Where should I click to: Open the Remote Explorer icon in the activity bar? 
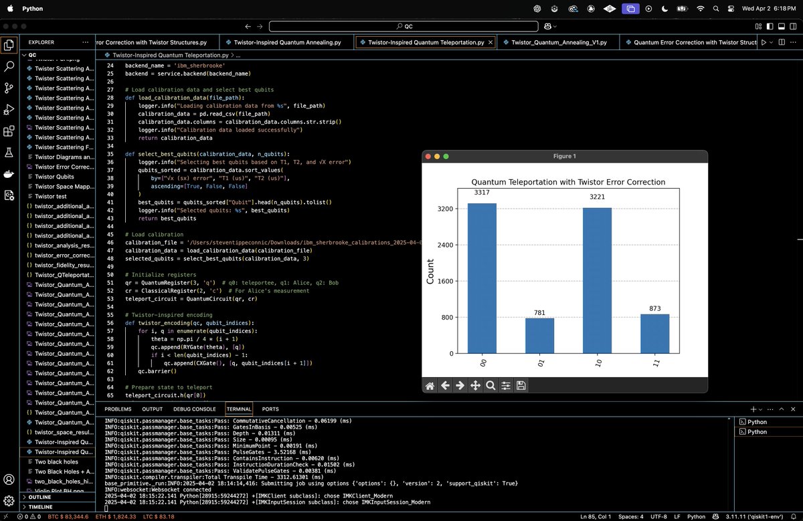(x=9, y=195)
